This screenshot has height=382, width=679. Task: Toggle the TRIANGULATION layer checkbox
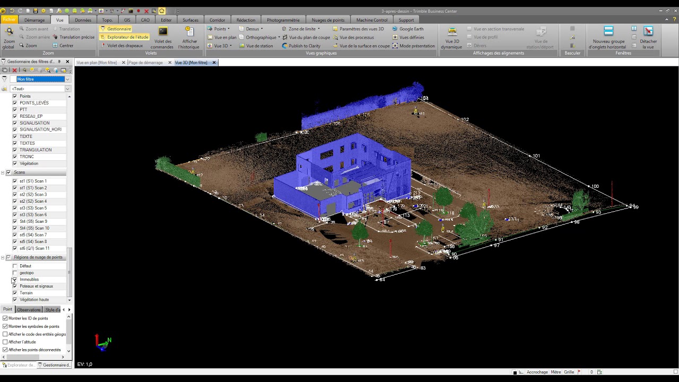pos(15,150)
